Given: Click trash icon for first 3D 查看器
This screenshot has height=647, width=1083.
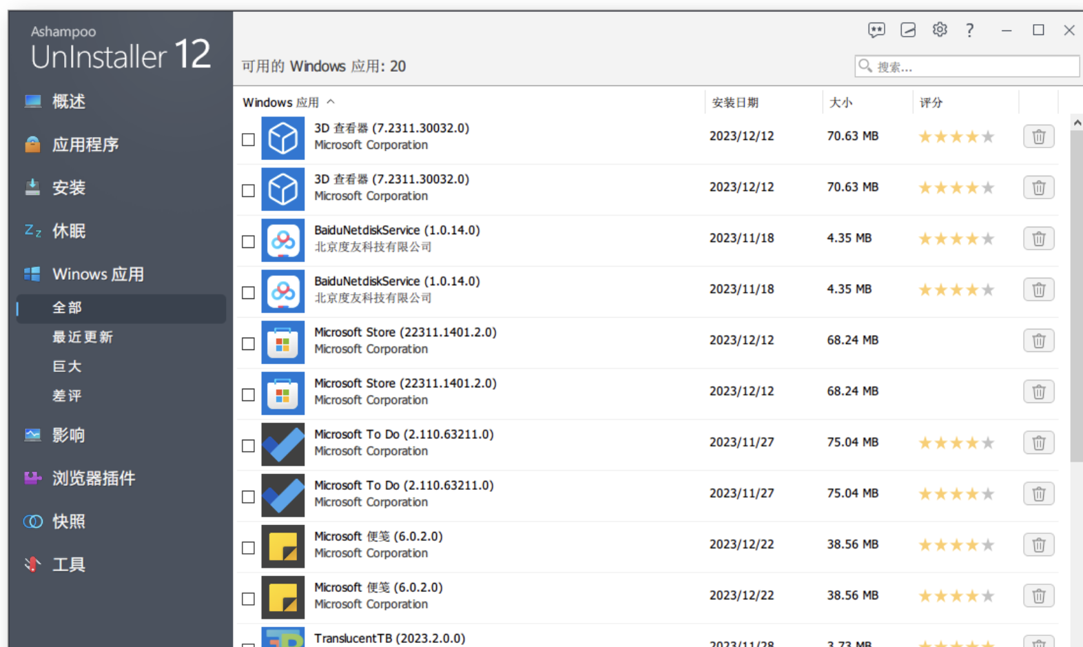Looking at the screenshot, I should 1038,136.
